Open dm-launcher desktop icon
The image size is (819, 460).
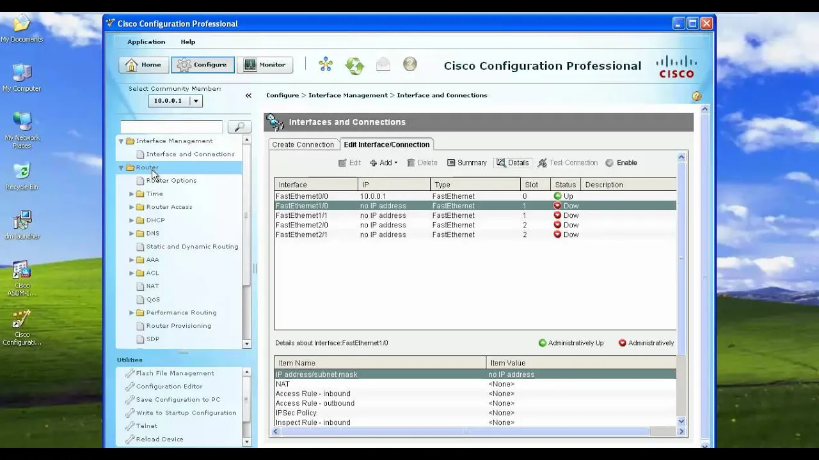pyautogui.click(x=22, y=226)
